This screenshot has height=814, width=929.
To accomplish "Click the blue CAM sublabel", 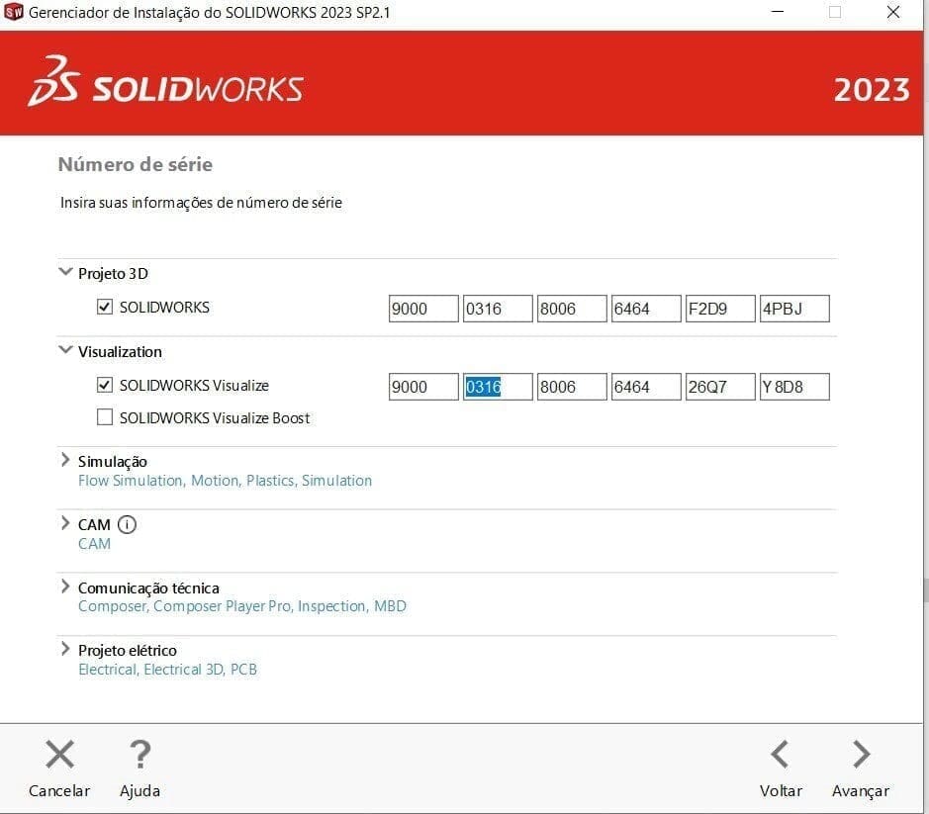I will [x=94, y=544].
